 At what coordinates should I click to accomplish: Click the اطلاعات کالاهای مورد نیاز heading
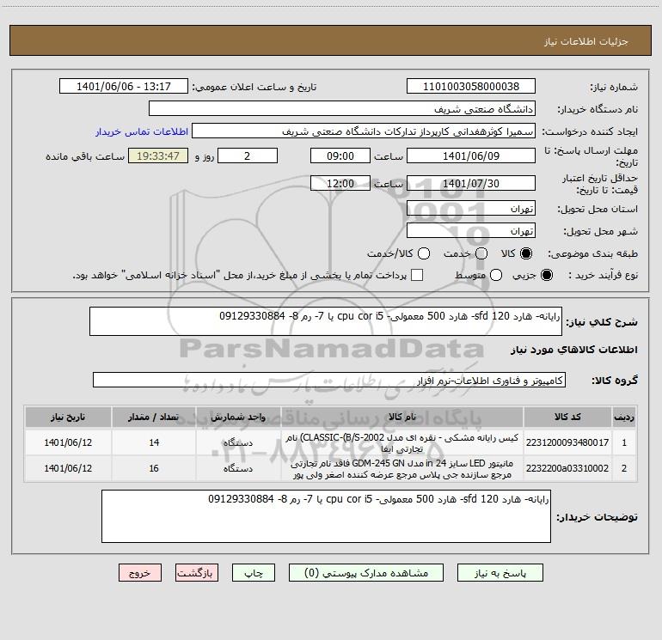(574, 350)
